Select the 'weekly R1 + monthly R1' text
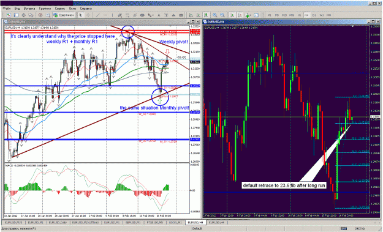 tap(72, 42)
